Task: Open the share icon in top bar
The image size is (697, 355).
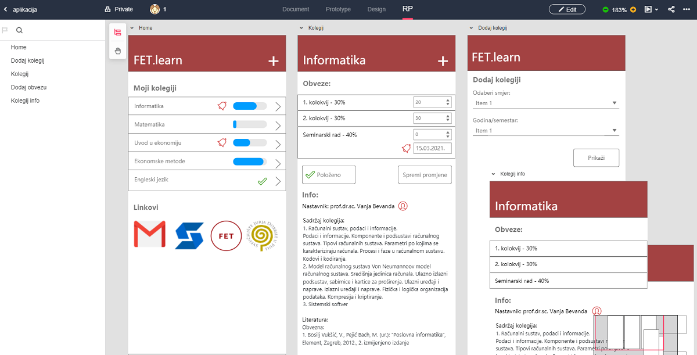Action: coord(671,9)
